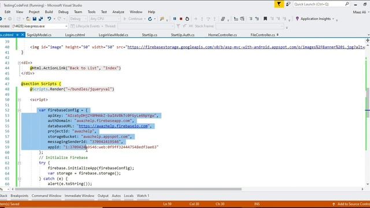Screen dimensions: 370x208
Task: Pause debugging with Break All icon
Action: click(x=175, y=18)
